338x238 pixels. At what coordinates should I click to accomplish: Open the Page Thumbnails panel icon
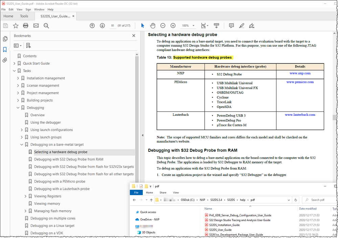click(x=5, y=39)
